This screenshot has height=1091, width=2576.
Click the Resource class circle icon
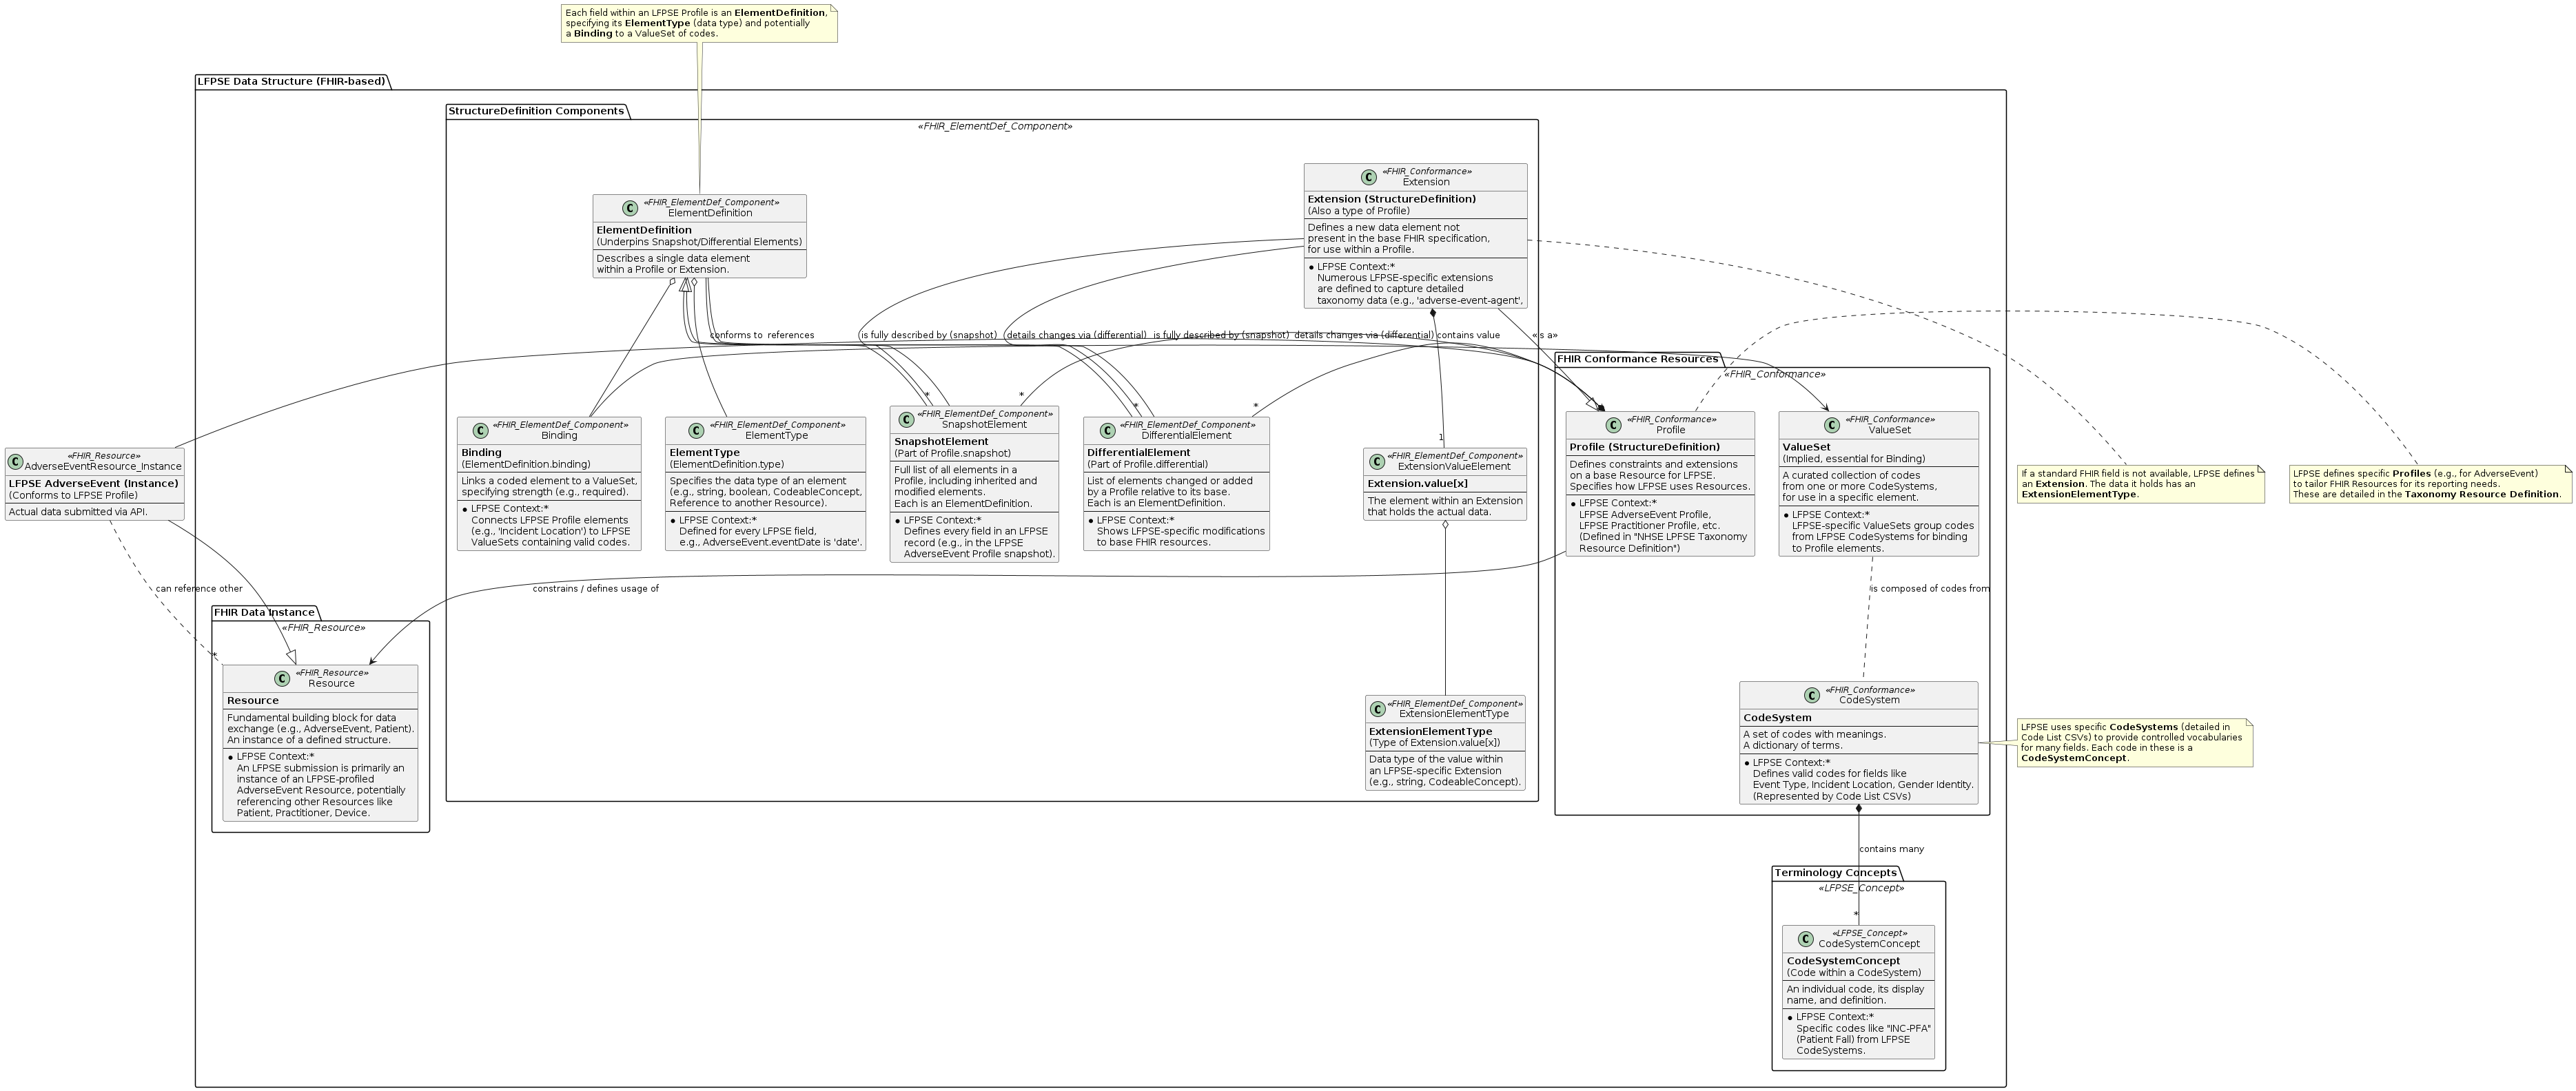(282, 678)
